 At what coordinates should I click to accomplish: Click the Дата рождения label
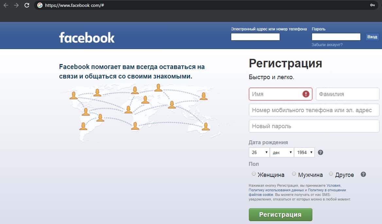pyautogui.click(x=268, y=143)
